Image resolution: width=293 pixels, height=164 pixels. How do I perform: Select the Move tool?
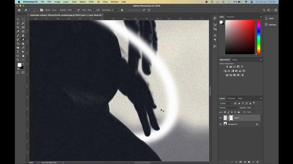tap(18, 19)
